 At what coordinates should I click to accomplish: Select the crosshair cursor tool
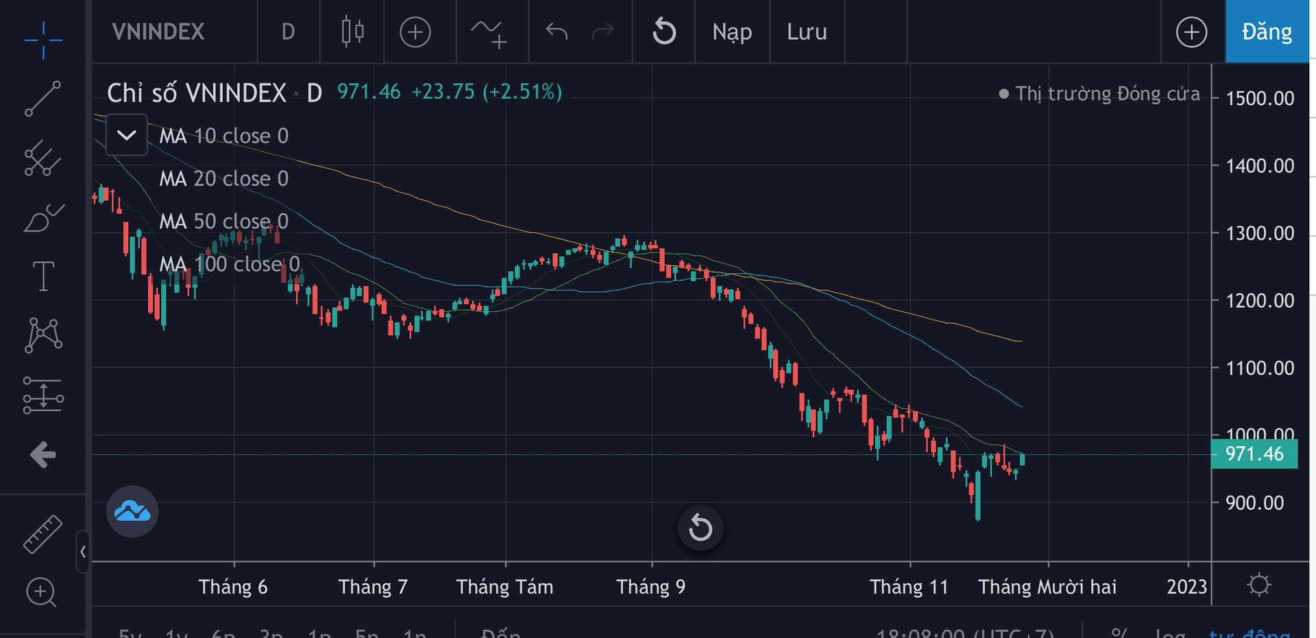tap(43, 40)
